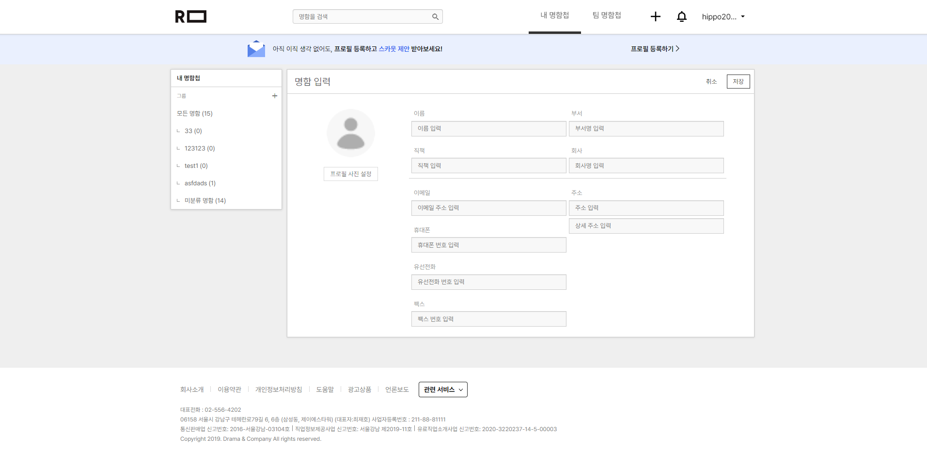Switch to 내 명함첩 tab

(555, 15)
